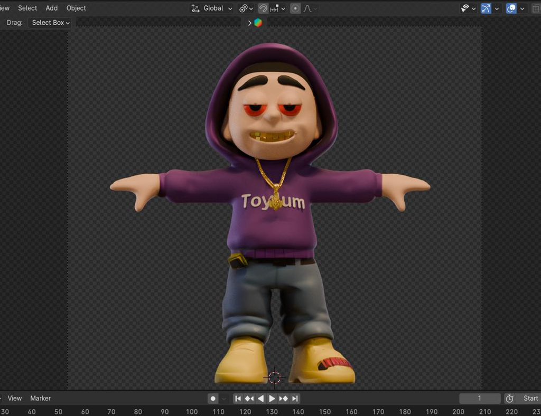Jump to the next keyframe

[284, 399]
